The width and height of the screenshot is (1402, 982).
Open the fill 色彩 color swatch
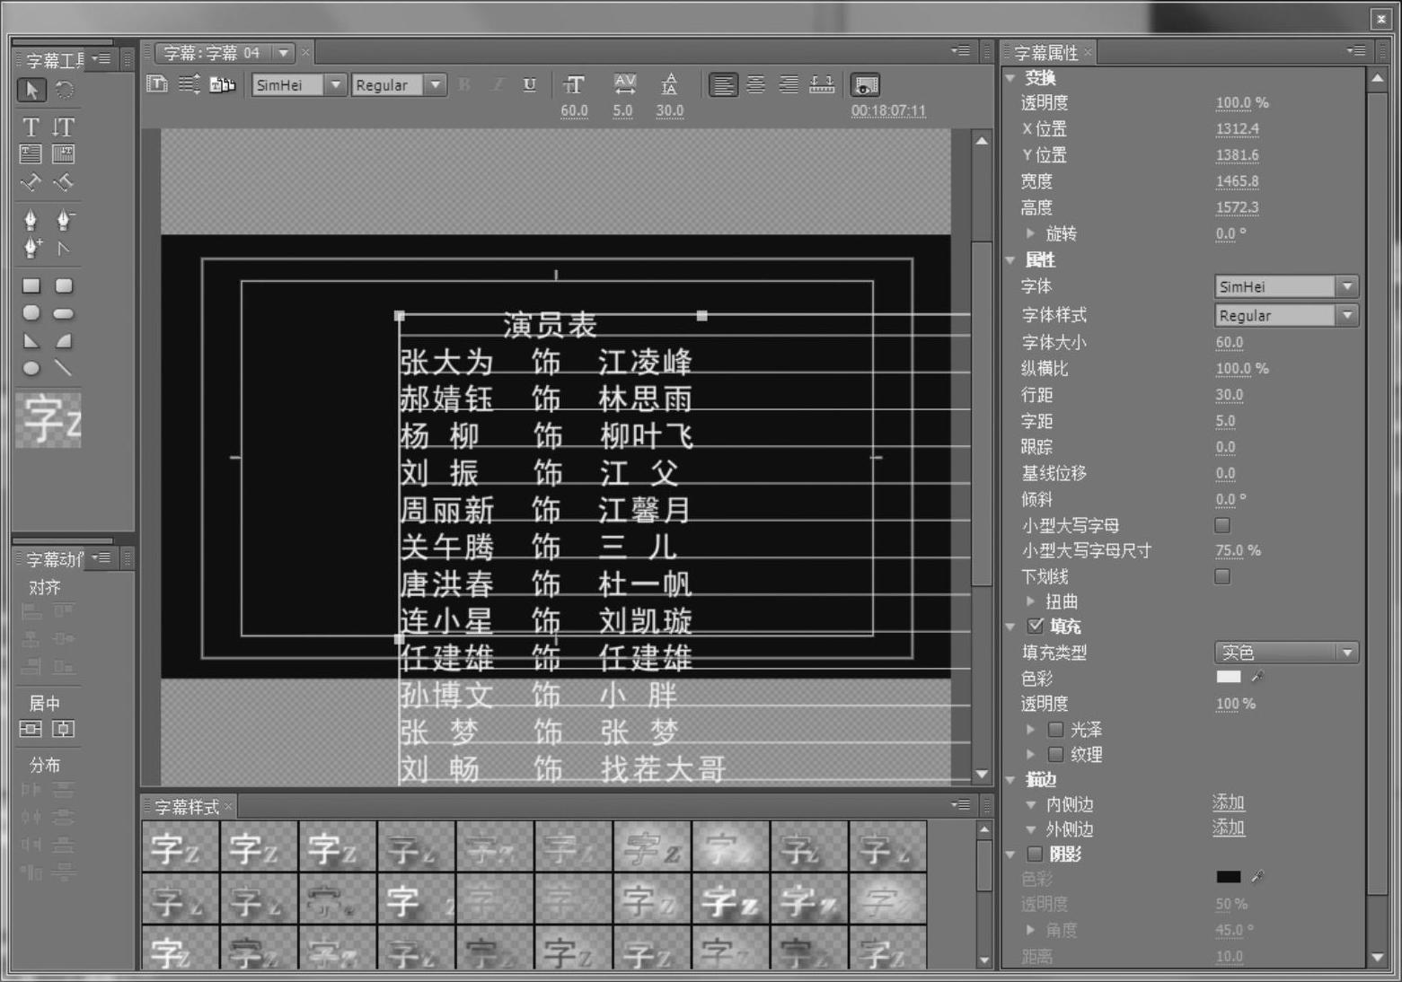pyautogui.click(x=1228, y=678)
